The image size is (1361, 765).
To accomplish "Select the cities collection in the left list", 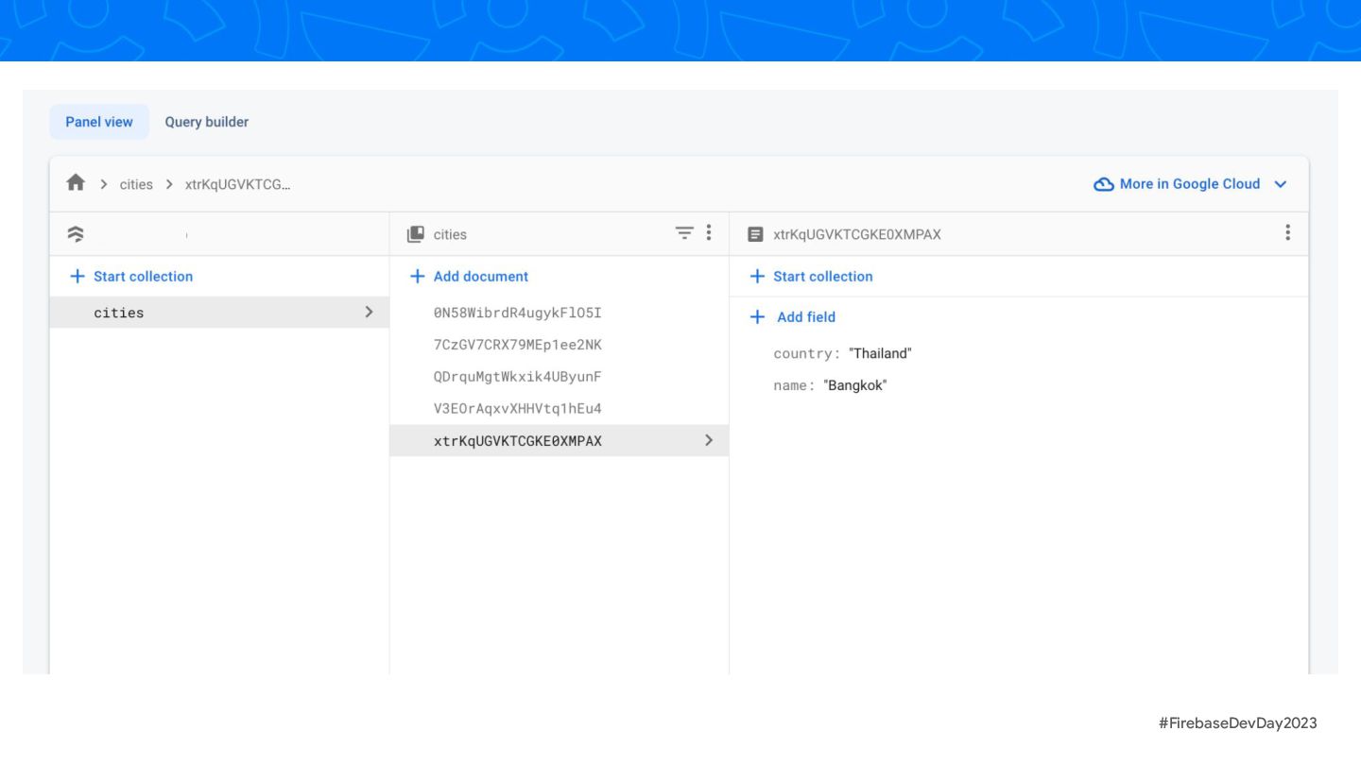I will (x=219, y=313).
